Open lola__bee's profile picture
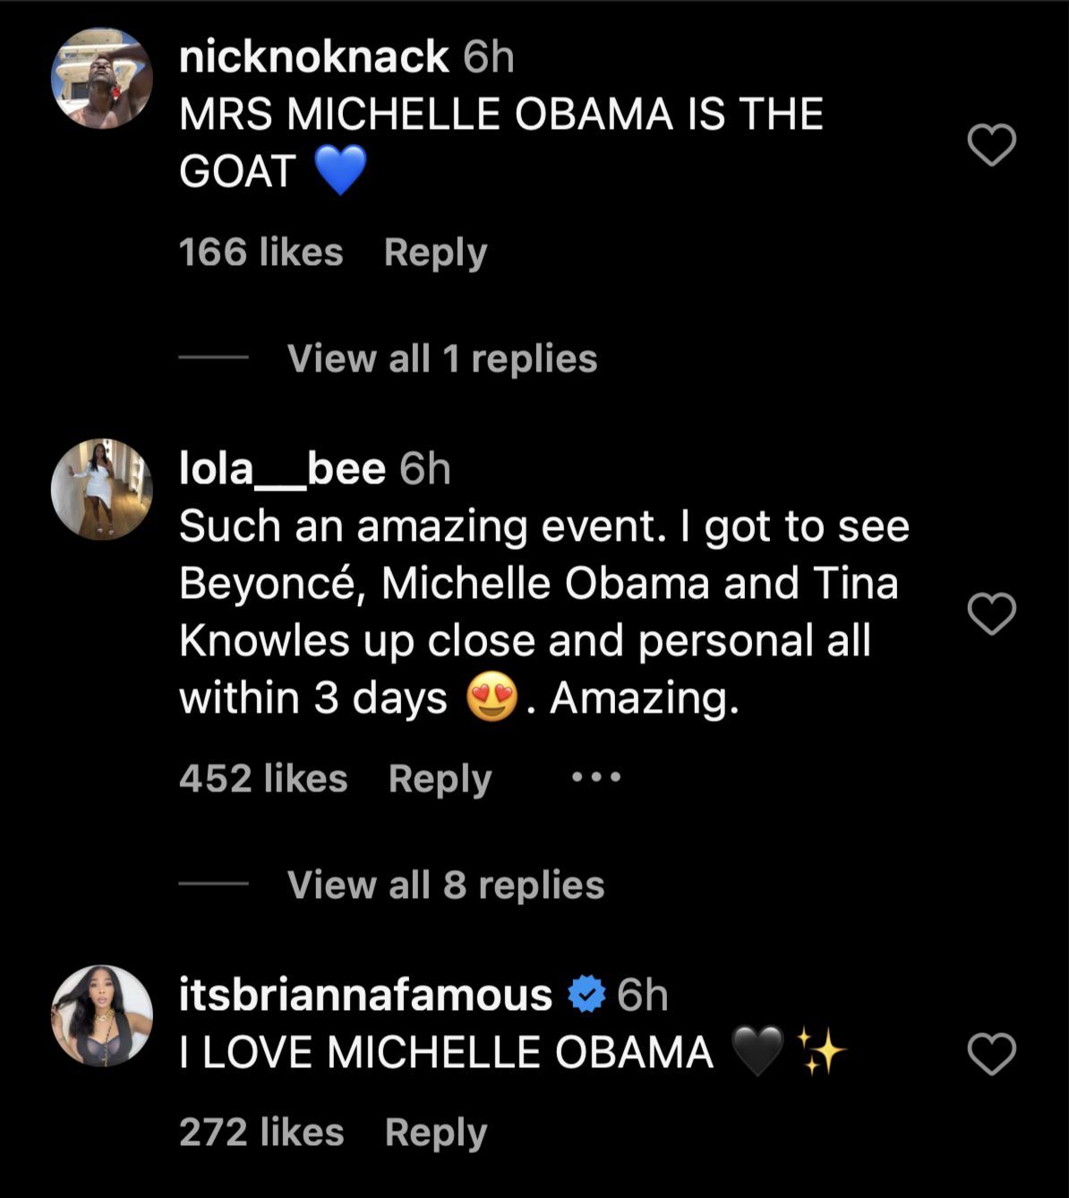This screenshot has height=1198, width=1069. pos(102,489)
